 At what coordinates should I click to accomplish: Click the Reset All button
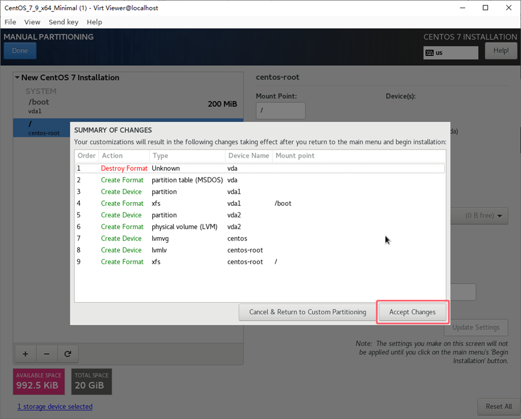click(x=499, y=406)
